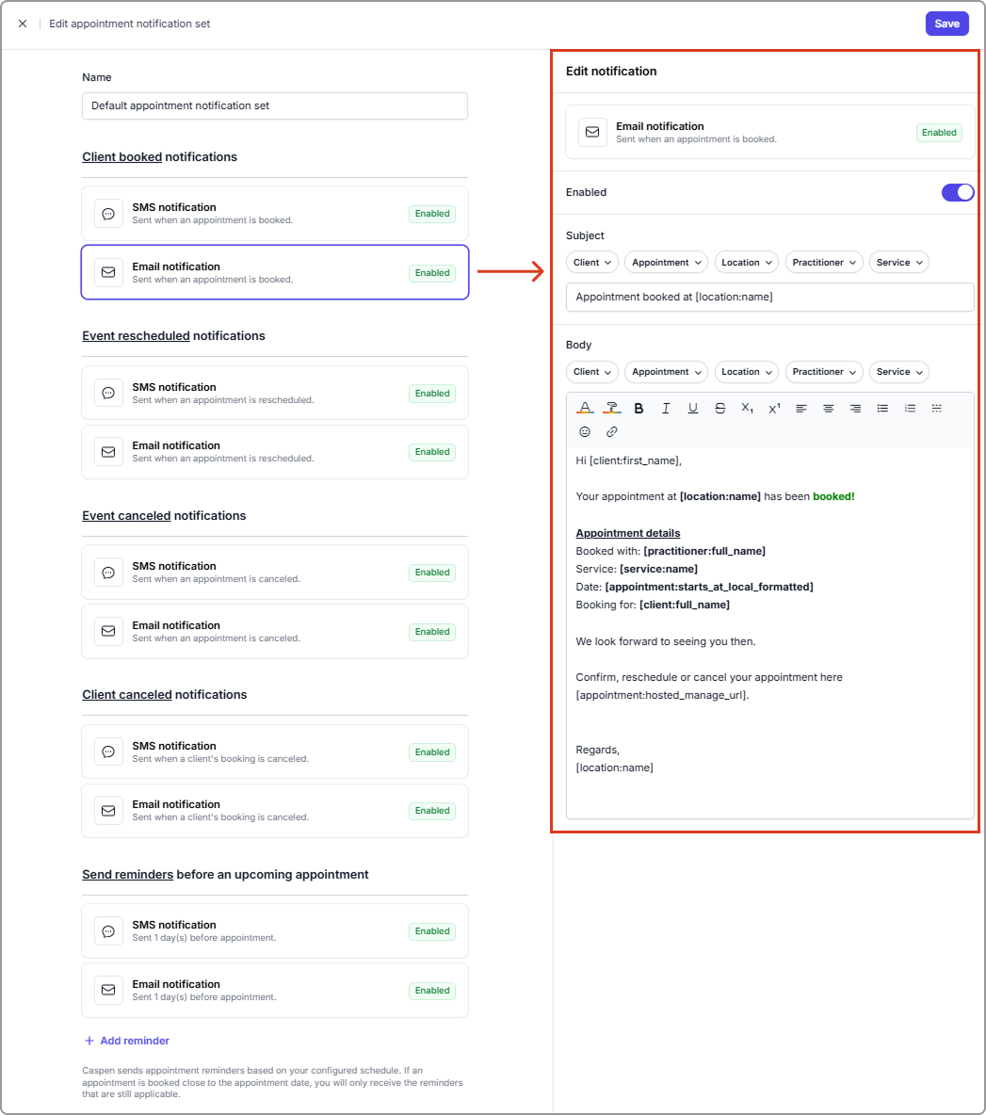Expand the Appointment dropdown under Body
The height and width of the screenshot is (1115, 986).
click(x=666, y=372)
